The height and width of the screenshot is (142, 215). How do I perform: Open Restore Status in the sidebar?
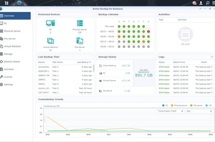15,62
